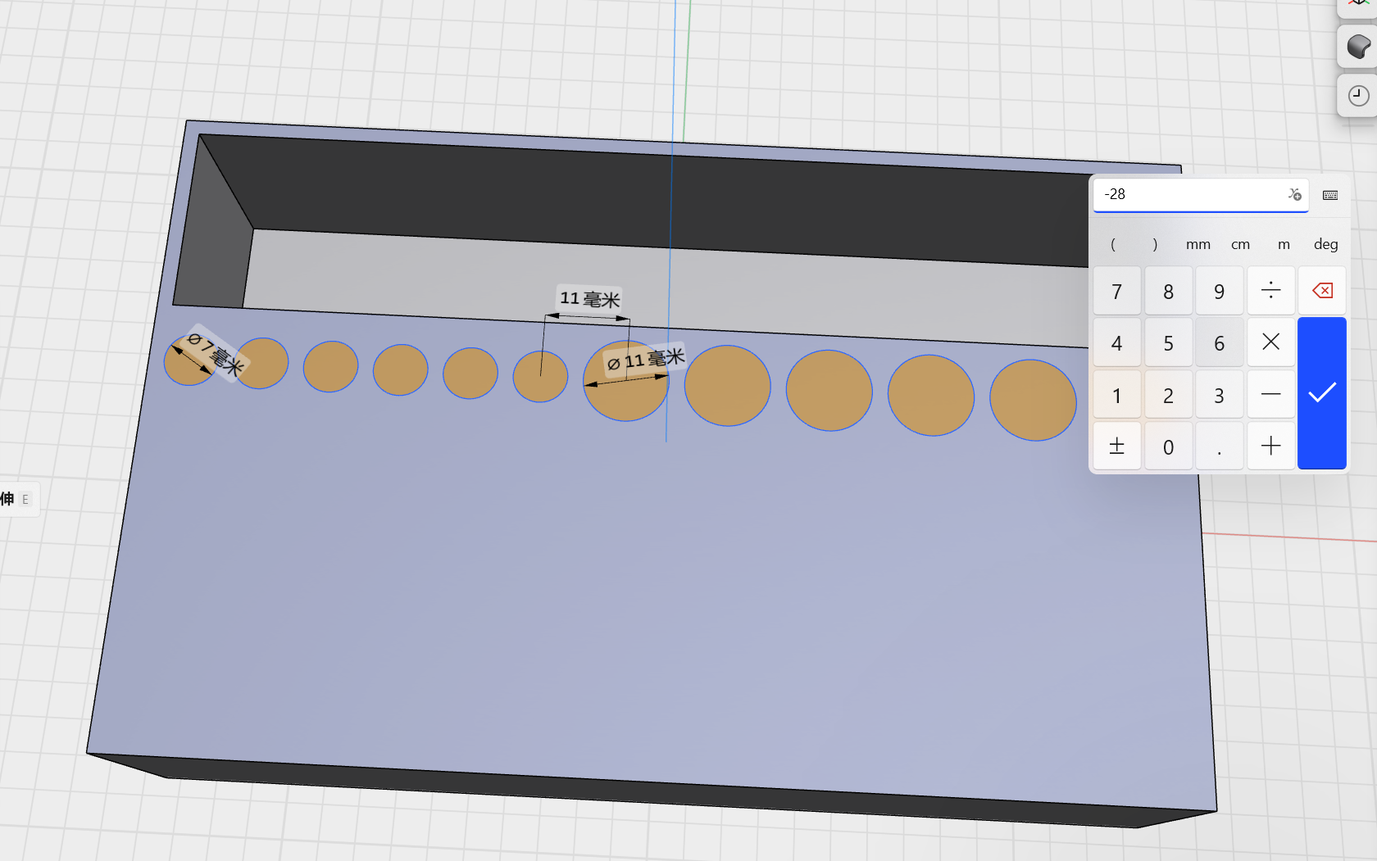Viewport: 1377px width, 861px height.
Task: Select the mm unit
Action: 1197,244
